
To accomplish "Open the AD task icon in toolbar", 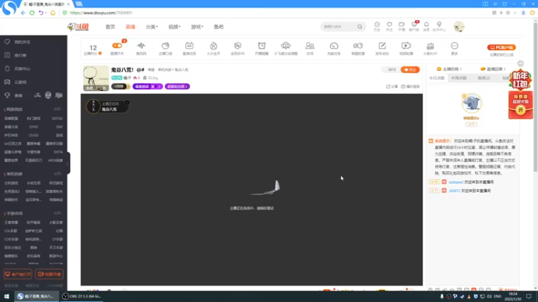I will [x=189, y=46].
